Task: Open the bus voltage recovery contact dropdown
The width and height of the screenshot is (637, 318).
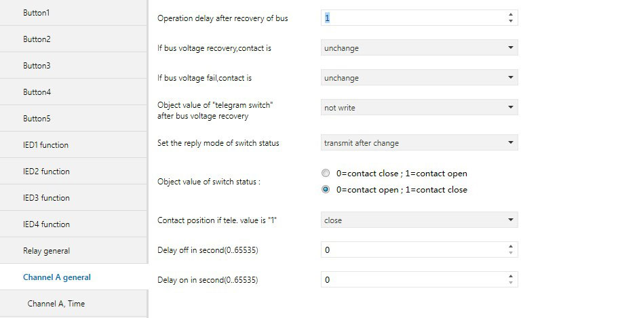Action: (x=419, y=48)
